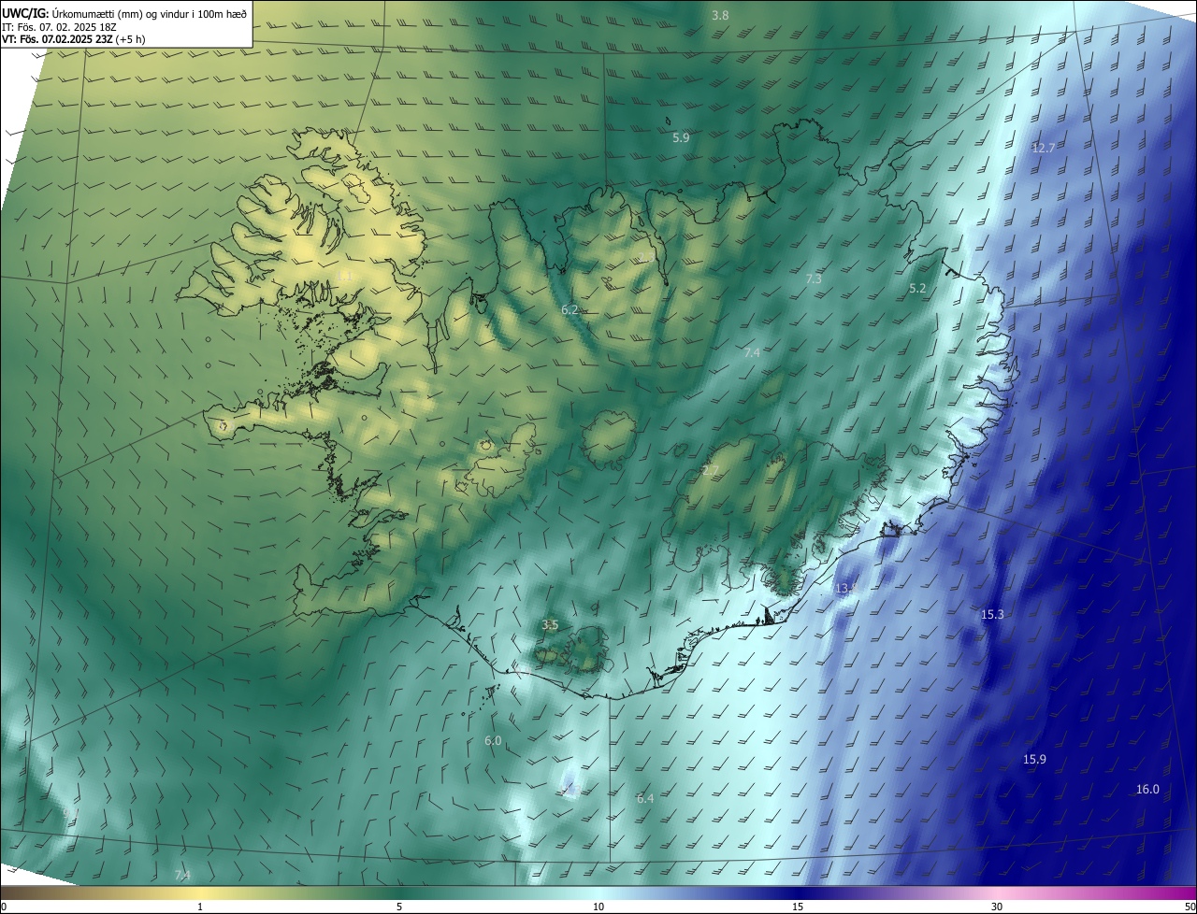Click the 13.9 value label on the map

click(x=846, y=588)
